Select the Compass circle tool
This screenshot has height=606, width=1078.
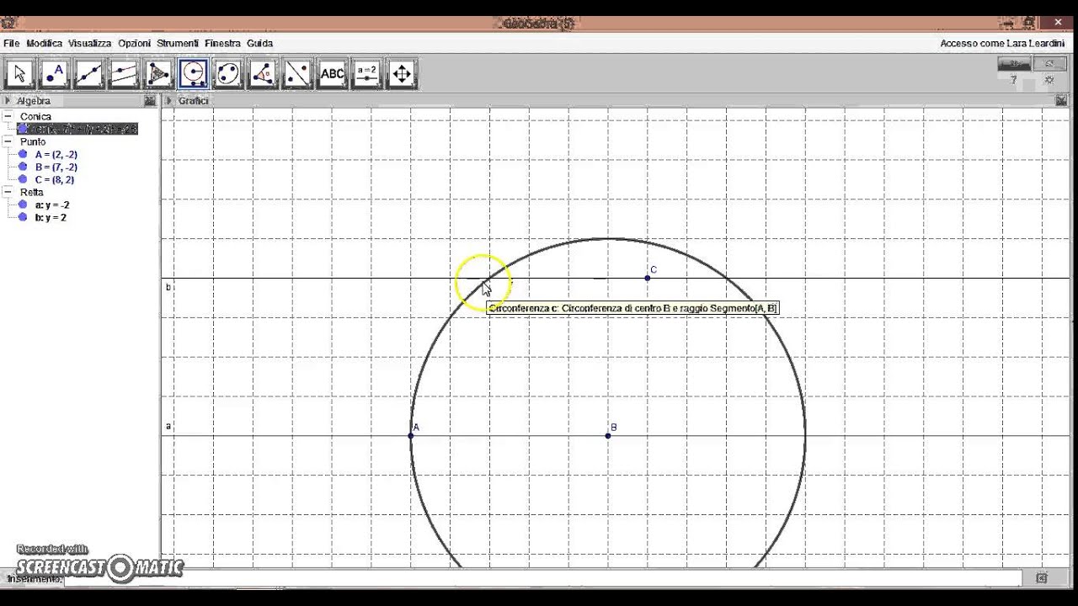coord(193,74)
